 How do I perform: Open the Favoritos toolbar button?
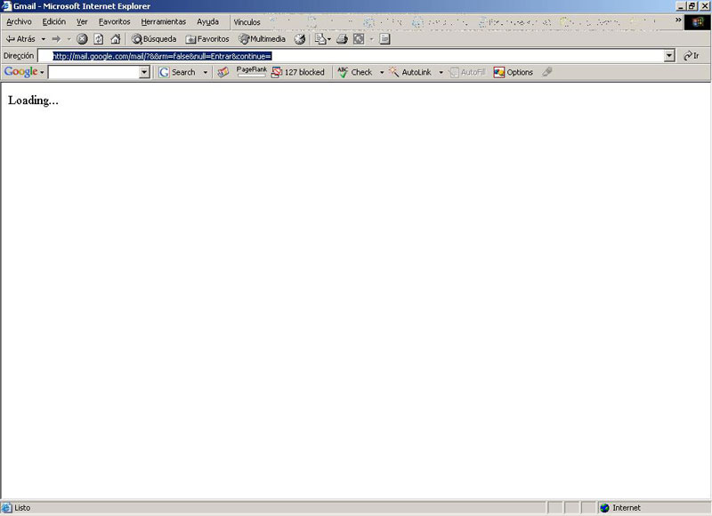coord(206,39)
